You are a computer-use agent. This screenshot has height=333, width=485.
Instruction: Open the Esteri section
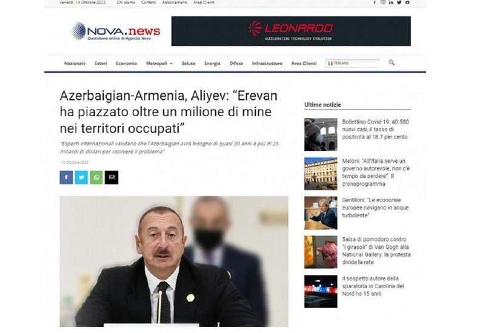coord(101,64)
